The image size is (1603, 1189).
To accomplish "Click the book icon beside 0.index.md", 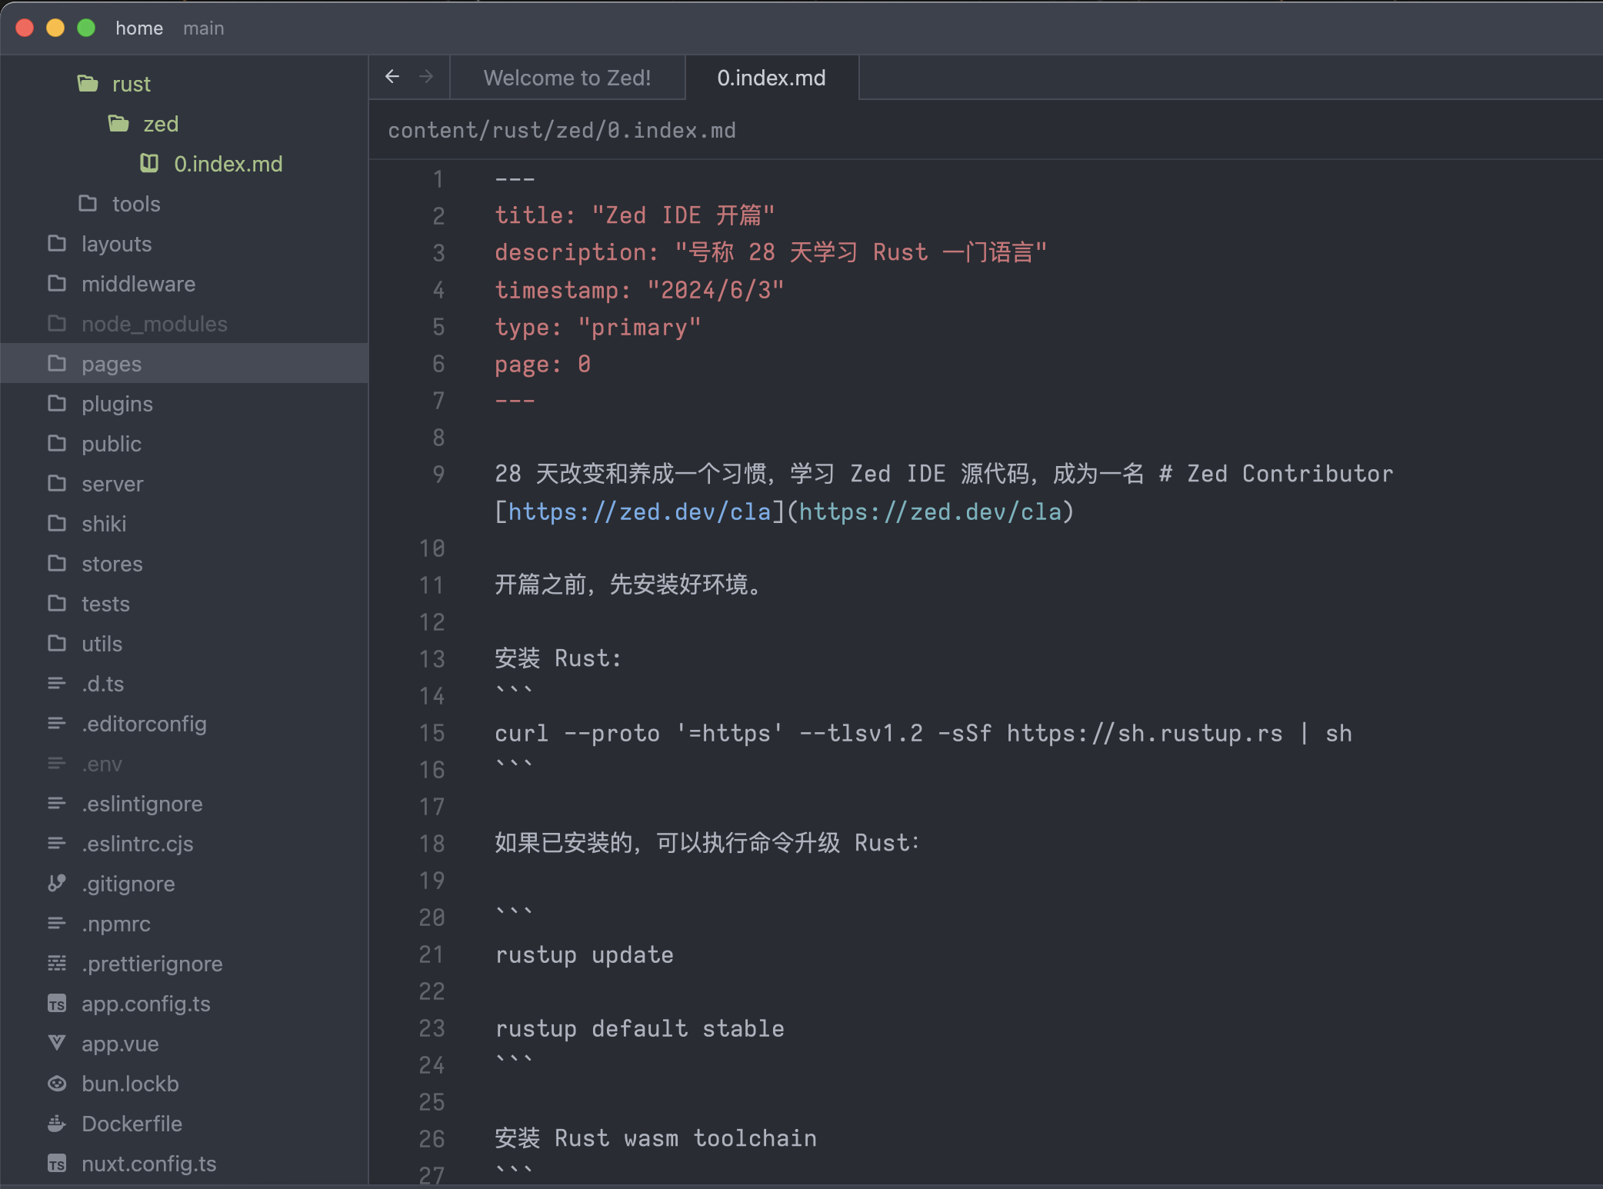I will [149, 163].
